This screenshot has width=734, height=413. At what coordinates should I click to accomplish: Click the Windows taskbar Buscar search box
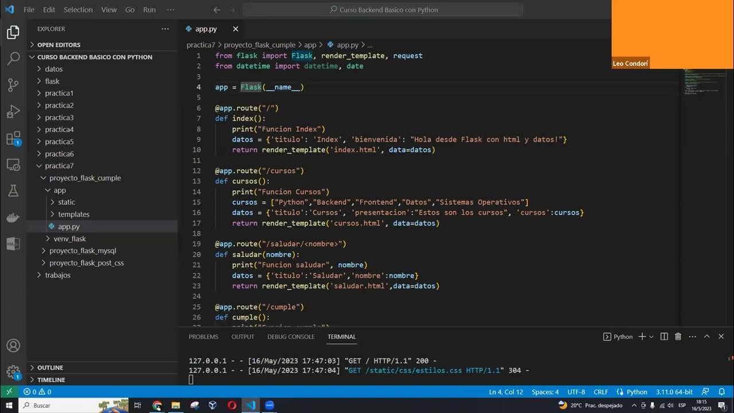(x=72, y=405)
